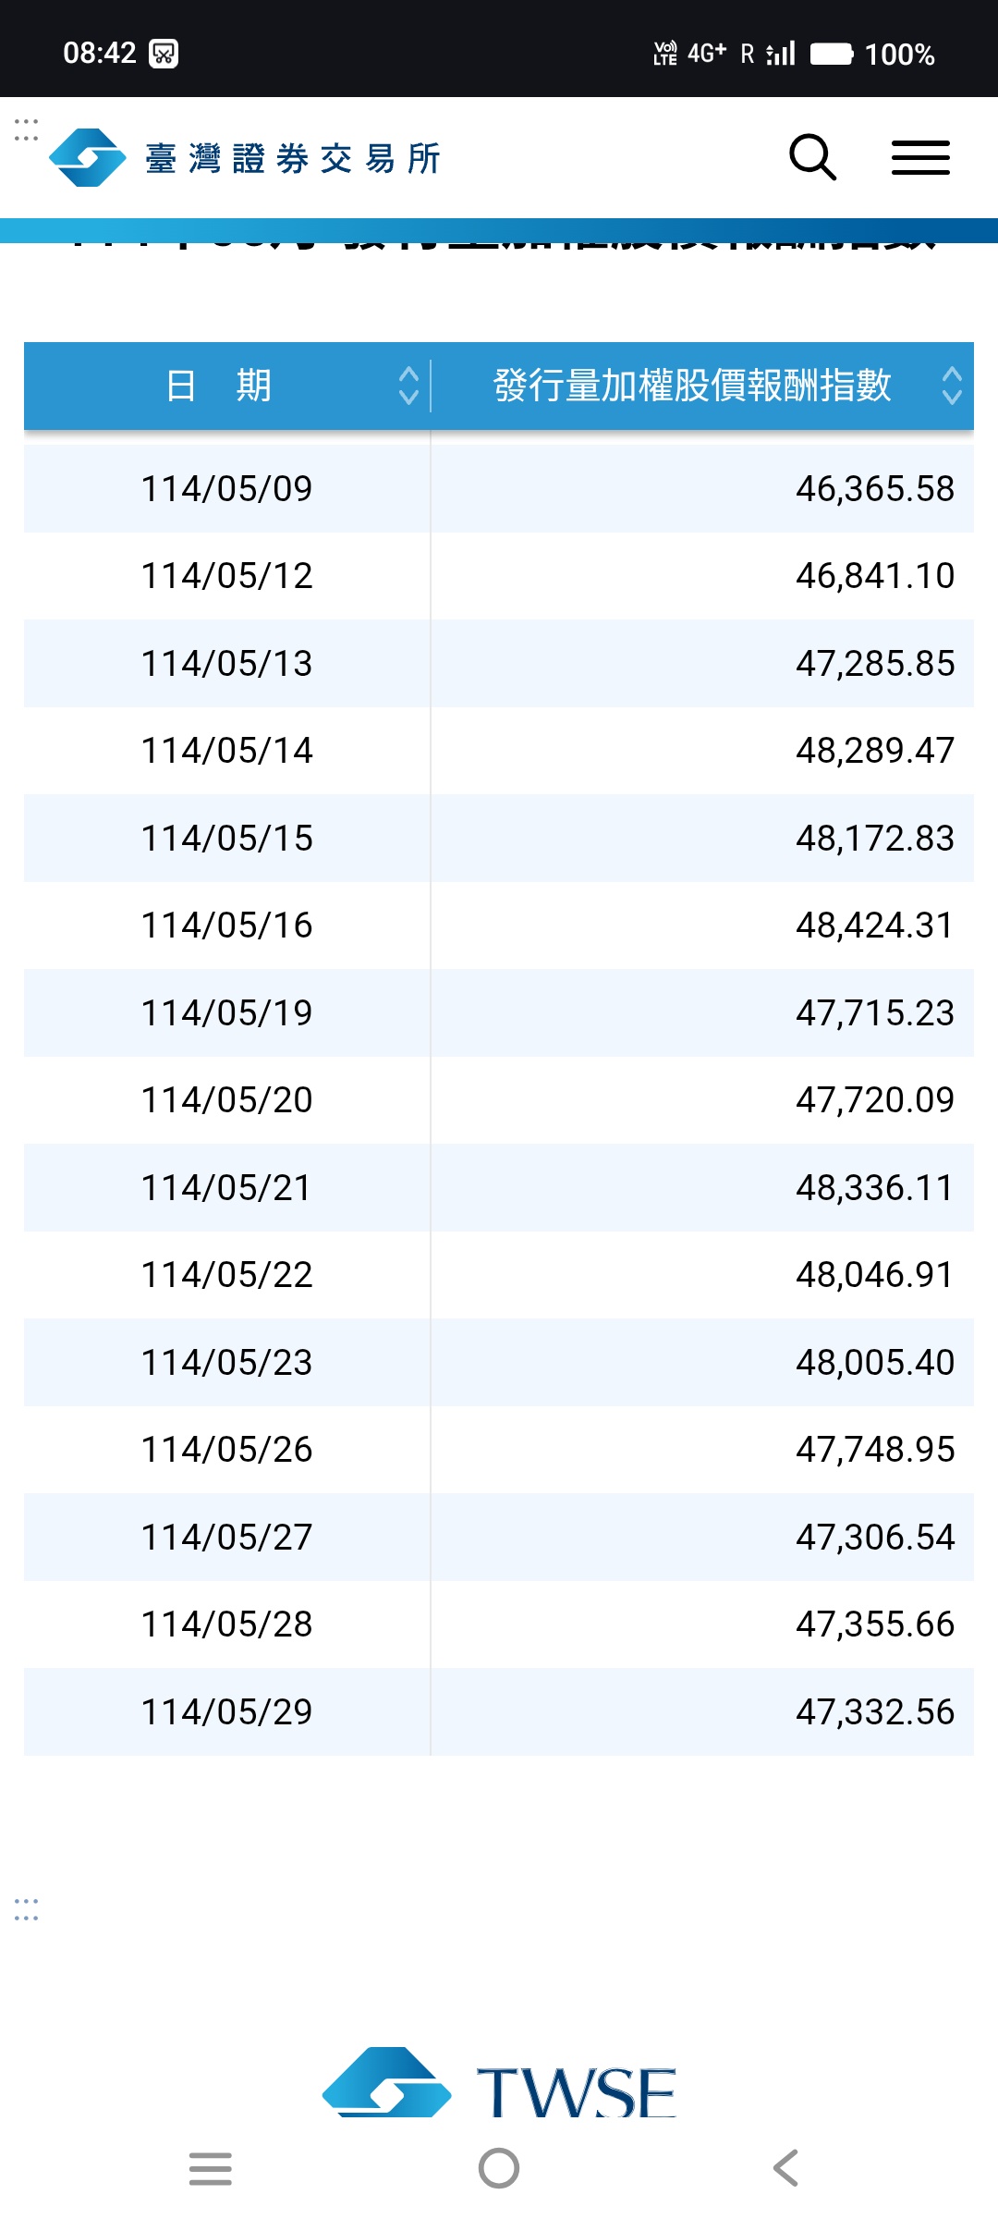998x2219 pixels.
Task: Tap the 臺灣證券交易所 title text
Action: click(x=293, y=158)
